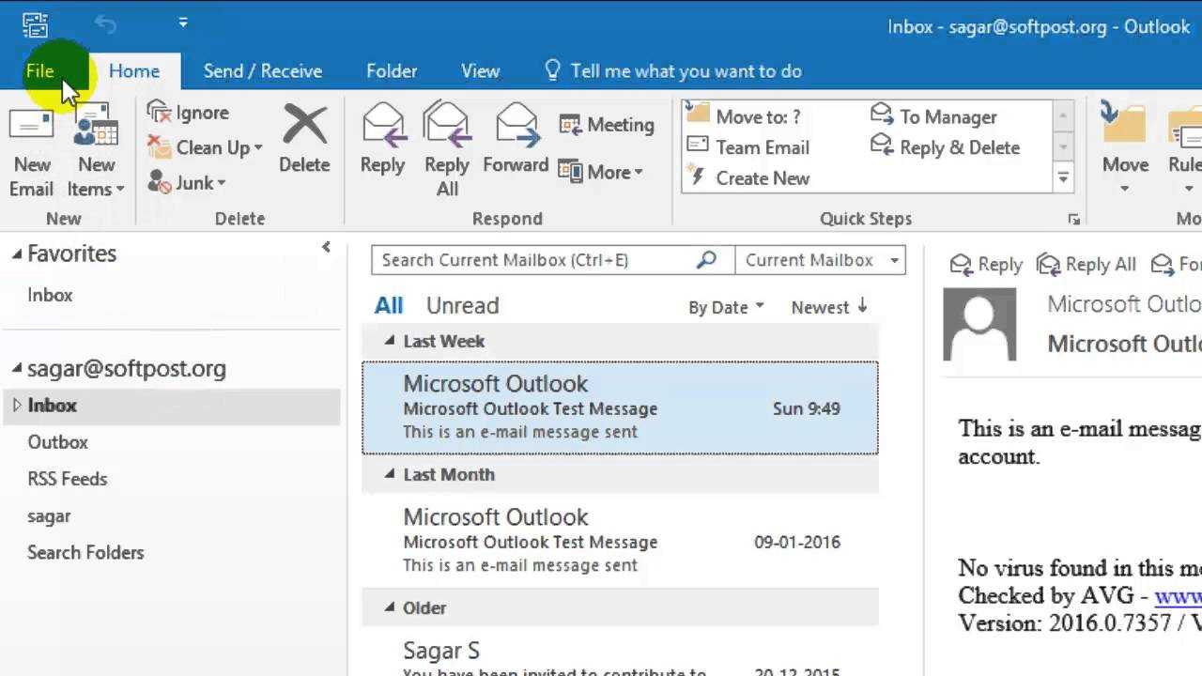Select the To Manager quick step
The image size is (1202, 676).
click(933, 116)
